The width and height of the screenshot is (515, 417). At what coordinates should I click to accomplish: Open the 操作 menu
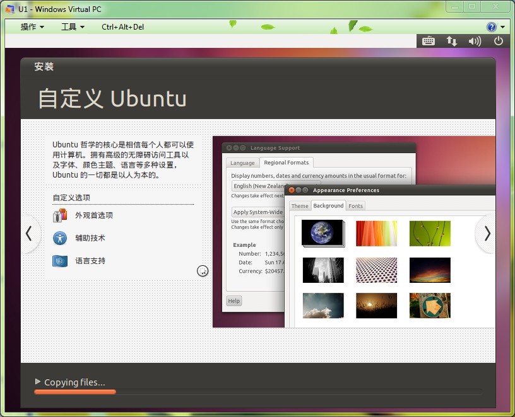pos(32,27)
